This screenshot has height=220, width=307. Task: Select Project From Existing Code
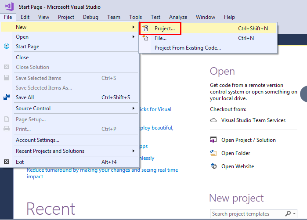click(188, 48)
